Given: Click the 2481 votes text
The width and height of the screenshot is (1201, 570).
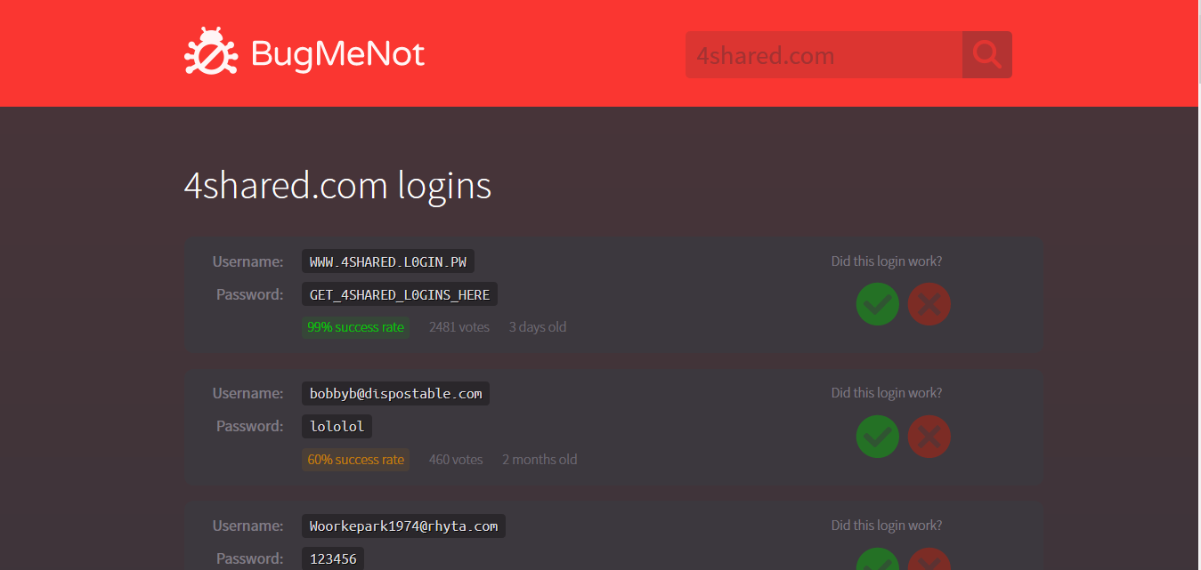Looking at the screenshot, I should coord(458,327).
